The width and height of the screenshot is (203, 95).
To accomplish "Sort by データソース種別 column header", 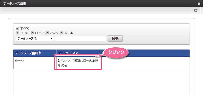I will [35, 53].
